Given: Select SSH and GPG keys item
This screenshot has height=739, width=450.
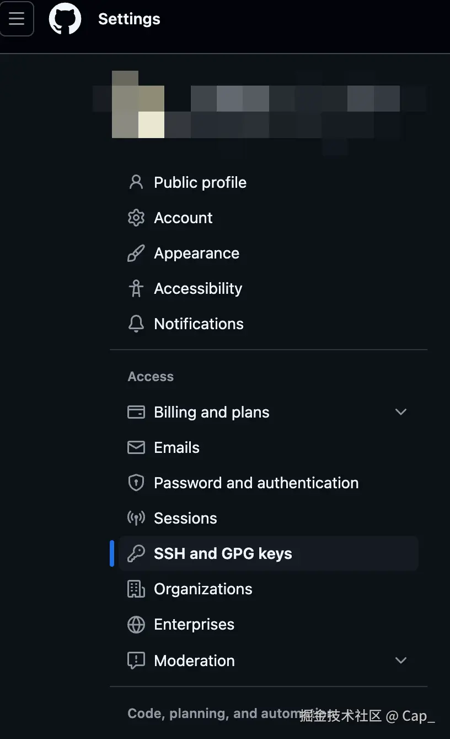Looking at the screenshot, I should pos(223,553).
